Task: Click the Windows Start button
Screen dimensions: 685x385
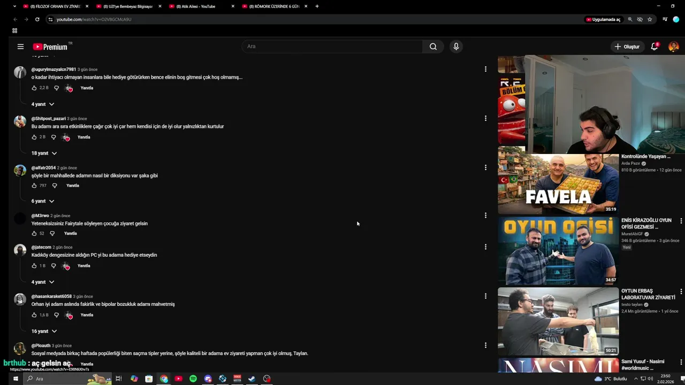Action: pos(16,379)
